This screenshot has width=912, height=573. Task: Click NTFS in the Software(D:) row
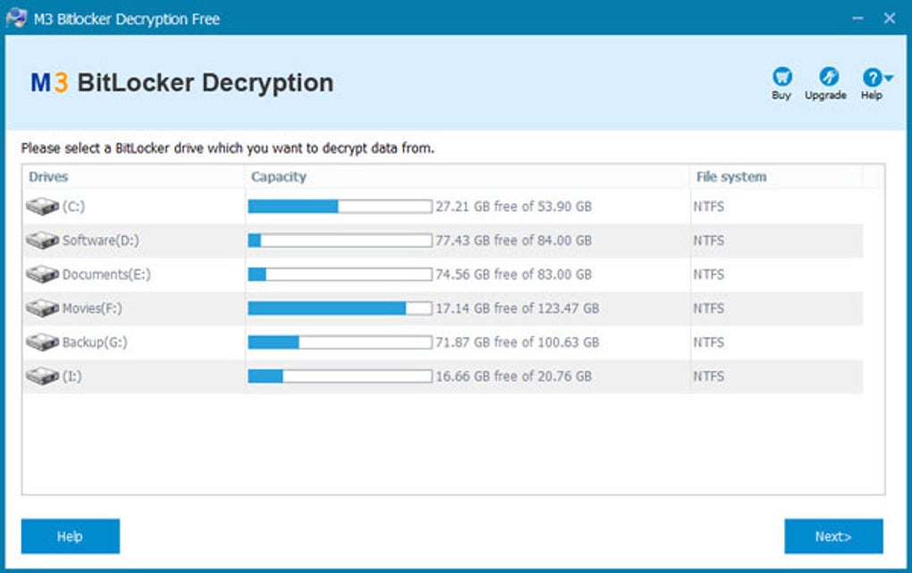[708, 240]
